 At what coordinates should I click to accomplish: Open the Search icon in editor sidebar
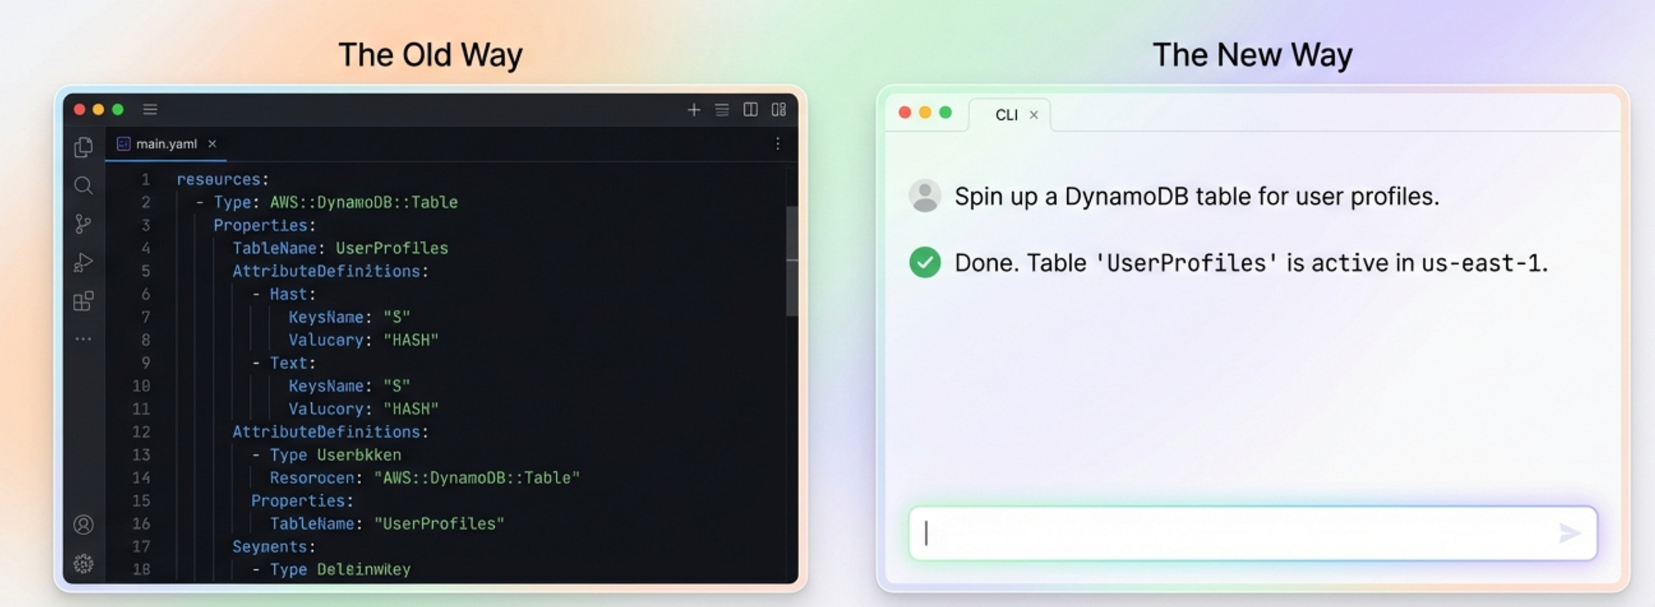click(x=83, y=186)
